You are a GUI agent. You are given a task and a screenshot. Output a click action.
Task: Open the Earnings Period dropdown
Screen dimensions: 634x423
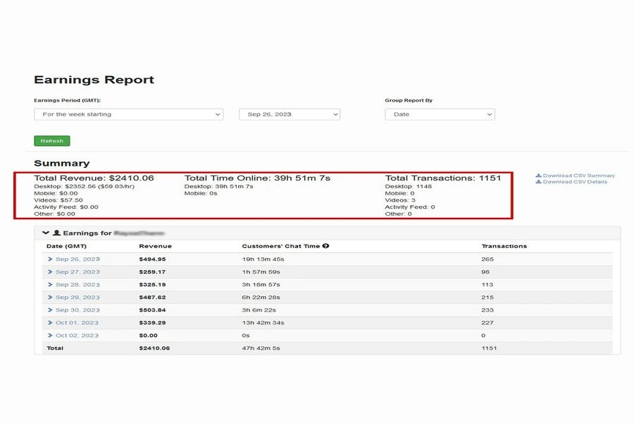tap(128, 114)
